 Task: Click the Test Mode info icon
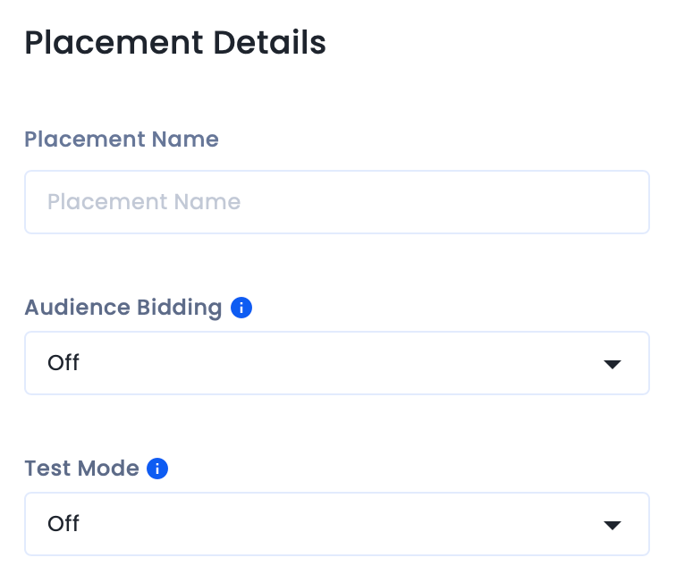pyautogui.click(x=157, y=469)
